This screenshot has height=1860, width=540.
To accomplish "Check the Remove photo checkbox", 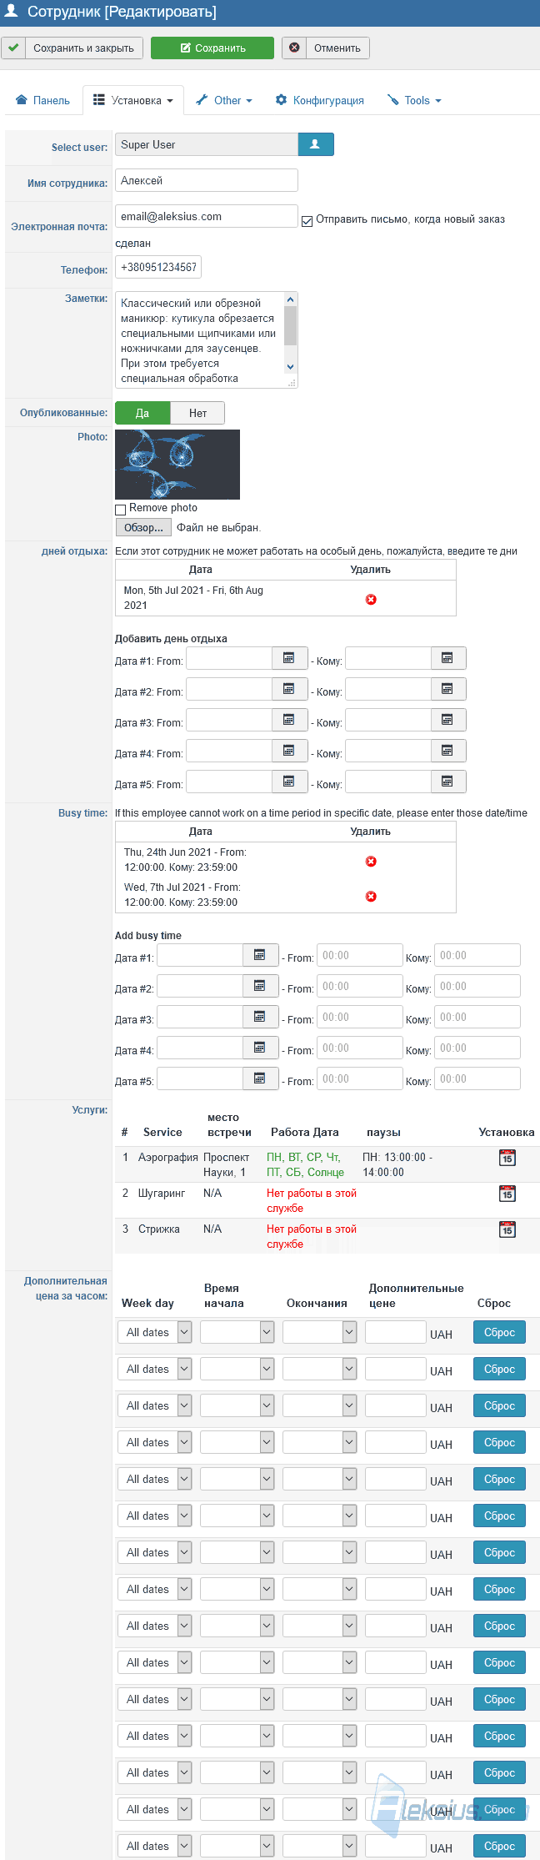I will (x=120, y=510).
